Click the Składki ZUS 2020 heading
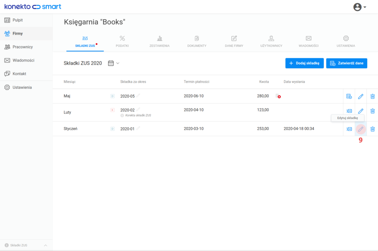The width and height of the screenshot is (378, 251). [x=83, y=63]
